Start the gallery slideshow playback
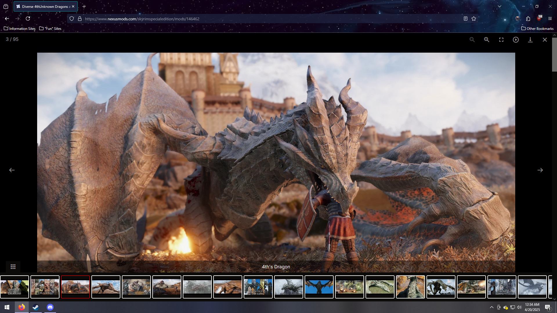 pos(516,40)
